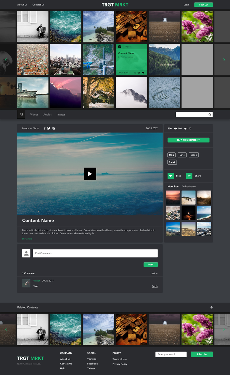Select the Dog tag
230x375 pixels.
[171, 155]
